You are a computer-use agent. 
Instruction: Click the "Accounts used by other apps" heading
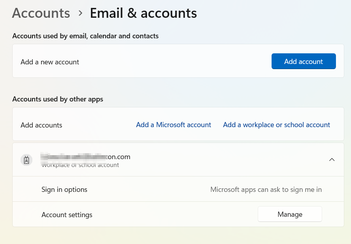click(58, 99)
